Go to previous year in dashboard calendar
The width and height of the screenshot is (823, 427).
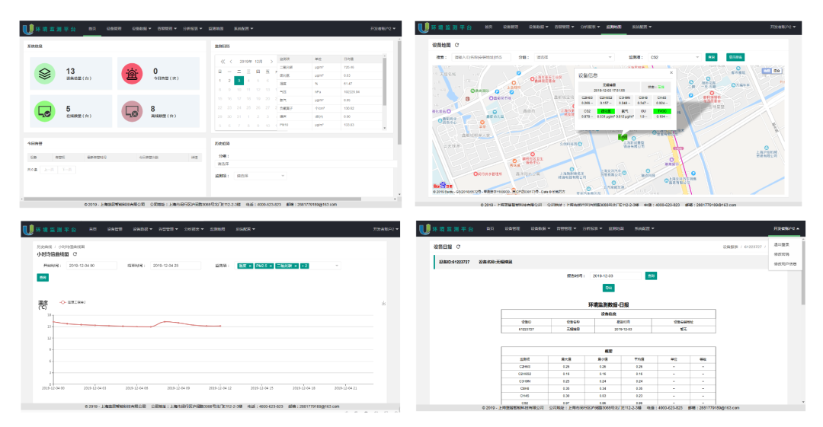coord(223,62)
